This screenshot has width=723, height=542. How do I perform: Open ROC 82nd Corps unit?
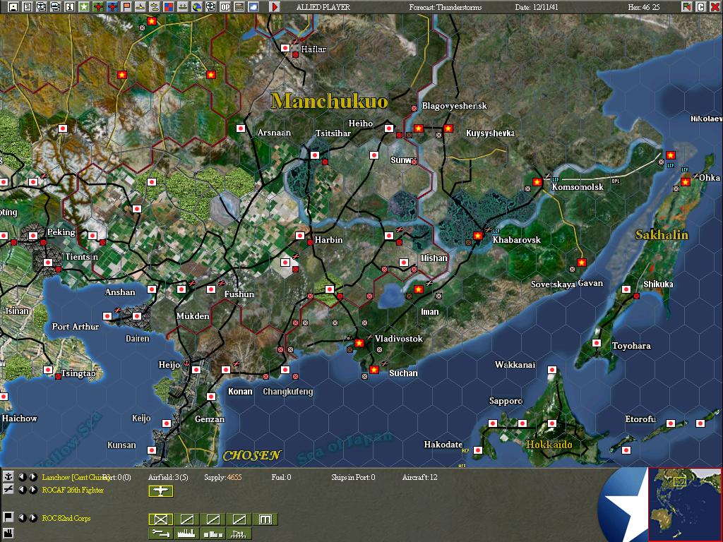(x=66, y=518)
